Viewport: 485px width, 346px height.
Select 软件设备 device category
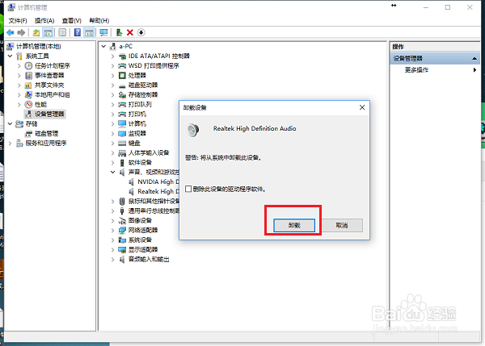click(140, 163)
